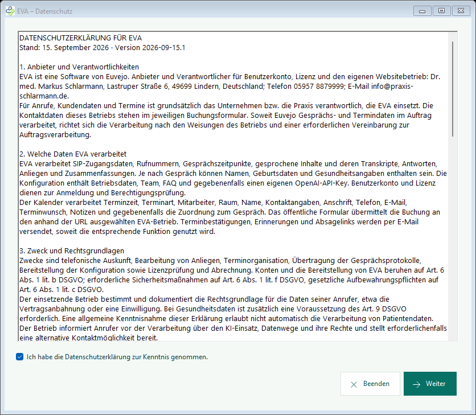This screenshot has width=476, height=415.
Task: Click the line starting 'versendet, soweit die entsprechende Funktion'
Action: pos(117,232)
